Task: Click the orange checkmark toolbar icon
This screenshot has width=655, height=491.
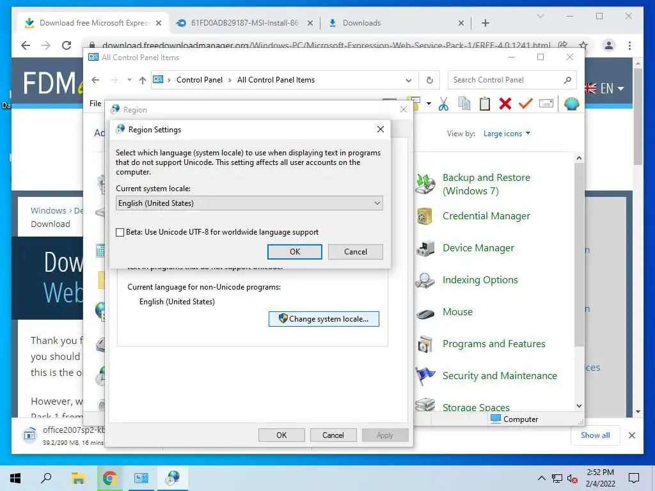Action: click(526, 104)
